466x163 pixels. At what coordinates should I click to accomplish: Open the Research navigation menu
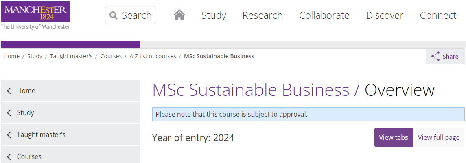(263, 15)
